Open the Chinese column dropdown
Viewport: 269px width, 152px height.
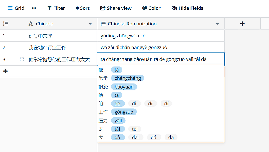click(x=90, y=24)
